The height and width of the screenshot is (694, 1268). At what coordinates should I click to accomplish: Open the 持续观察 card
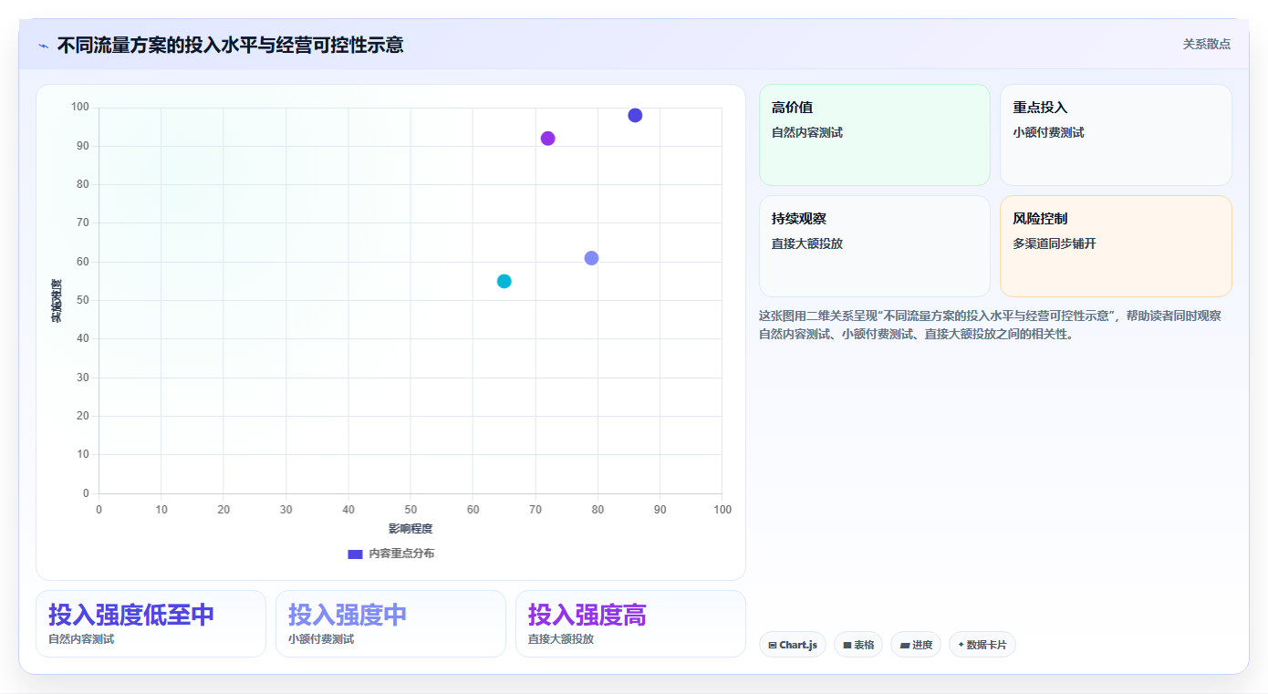[x=874, y=246]
